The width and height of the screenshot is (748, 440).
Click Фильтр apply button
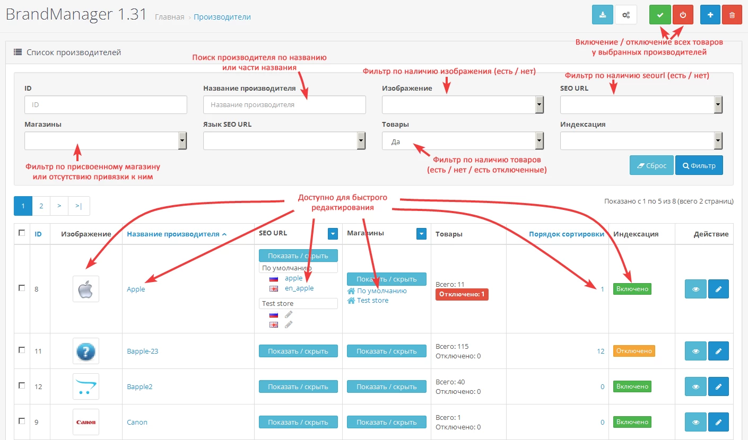[699, 165]
